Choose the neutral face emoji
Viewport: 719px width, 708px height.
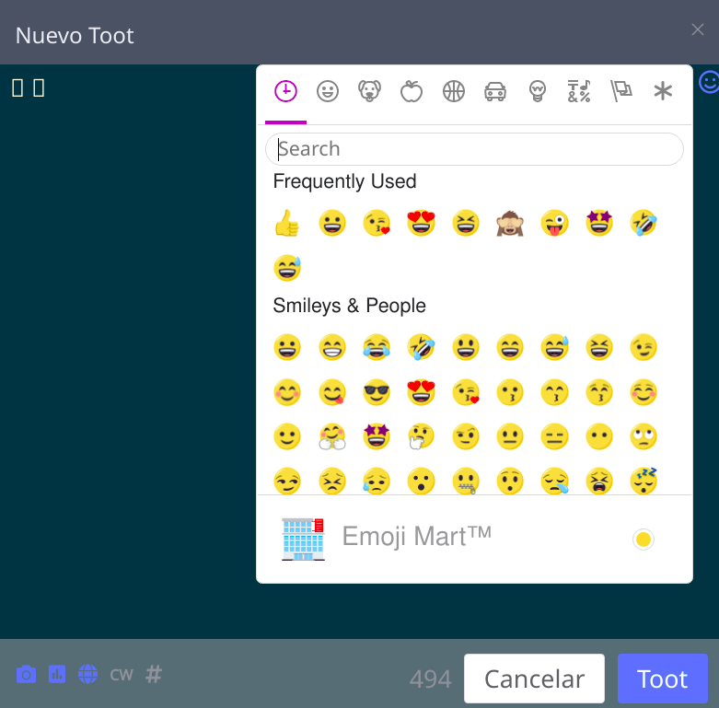click(510, 436)
